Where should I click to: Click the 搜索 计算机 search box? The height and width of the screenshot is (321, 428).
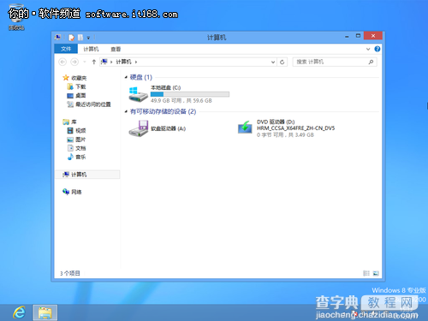tap(335, 62)
